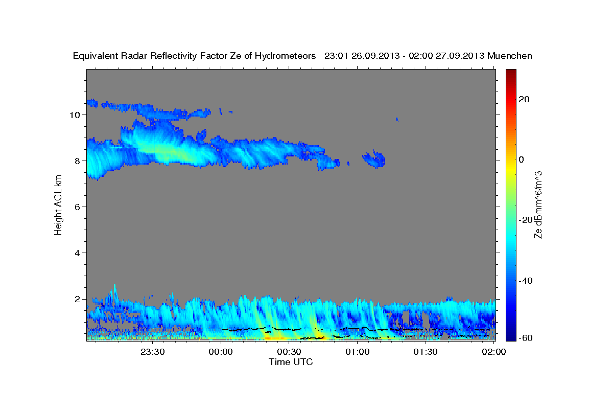Screen dimensions: 613x409
Task: Click the height tick label 2
Action: coord(78,299)
